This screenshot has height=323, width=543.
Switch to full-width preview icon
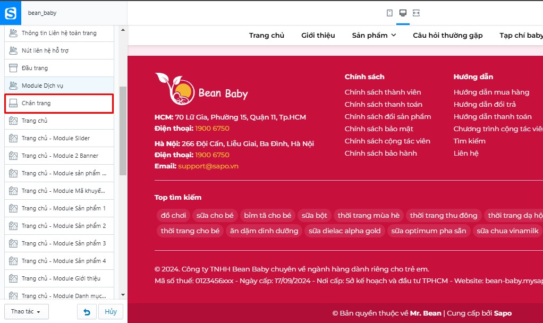point(416,13)
